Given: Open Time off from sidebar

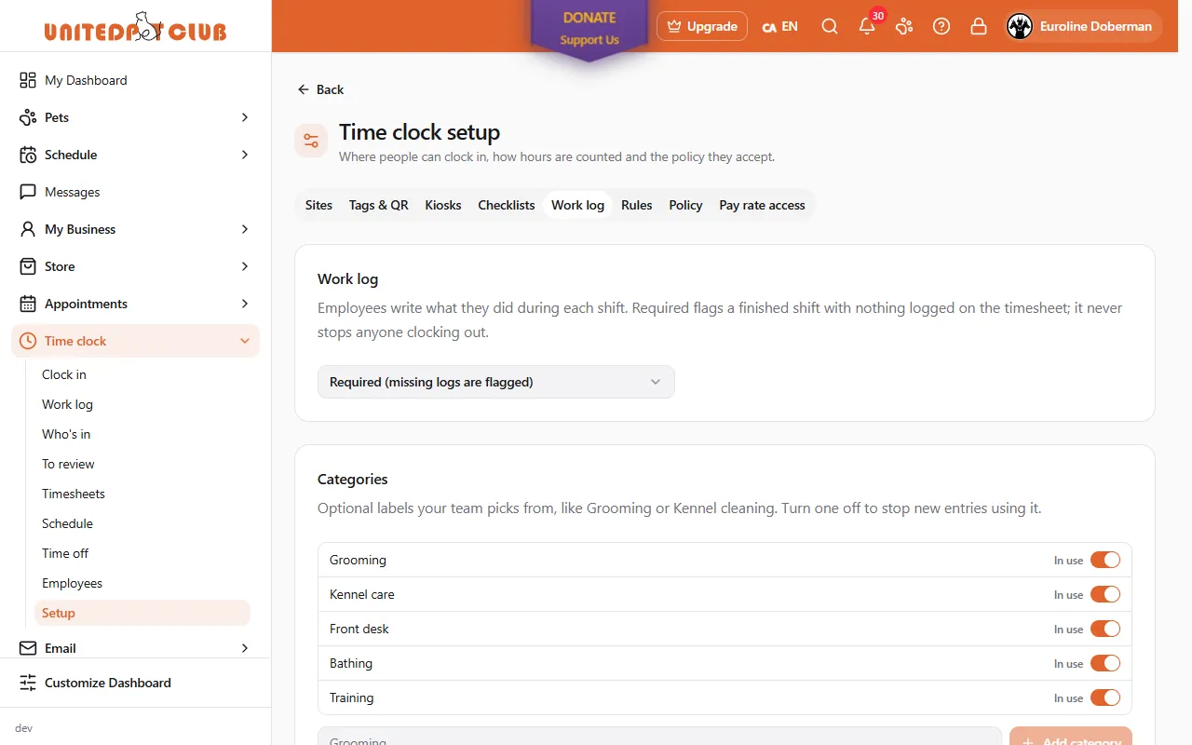Looking at the screenshot, I should coord(65,553).
